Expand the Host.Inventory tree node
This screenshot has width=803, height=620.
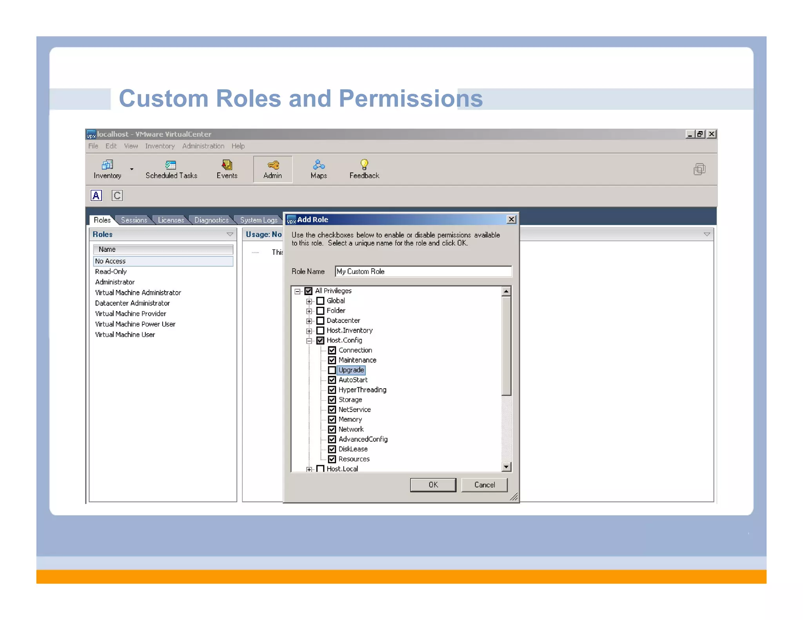point(309,331)
